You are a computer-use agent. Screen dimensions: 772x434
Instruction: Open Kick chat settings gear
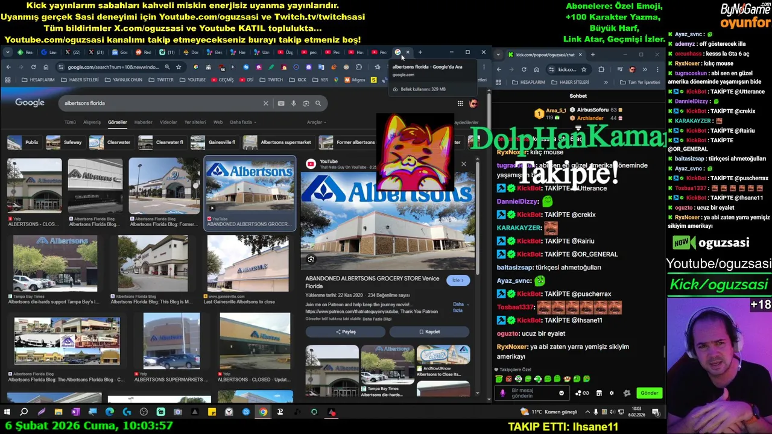[612, 393]
